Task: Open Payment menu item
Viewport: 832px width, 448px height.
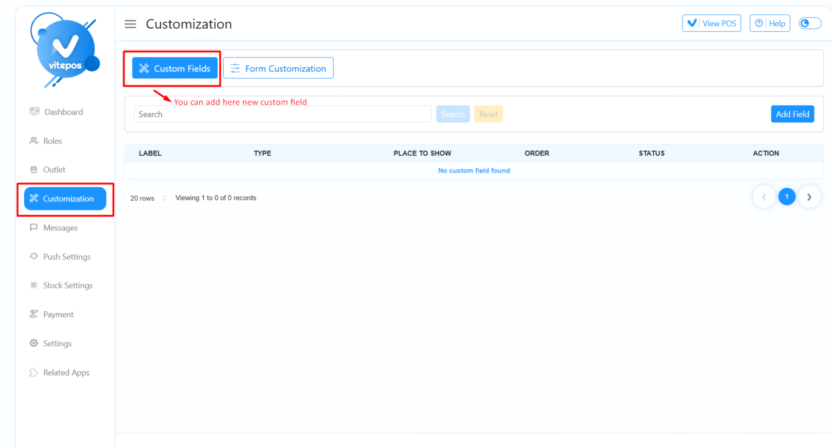Action: [52, 314]
